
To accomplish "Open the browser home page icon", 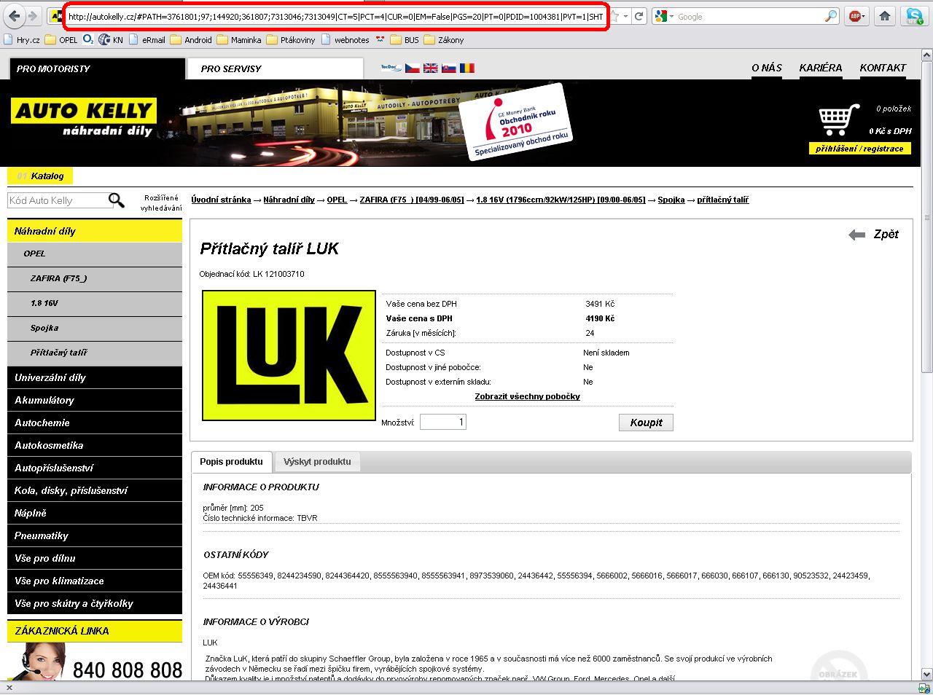I will (884, 16).
